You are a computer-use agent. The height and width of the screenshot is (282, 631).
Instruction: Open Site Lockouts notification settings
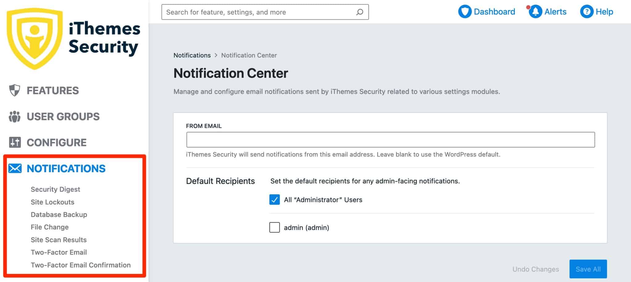tap(53, 202)
